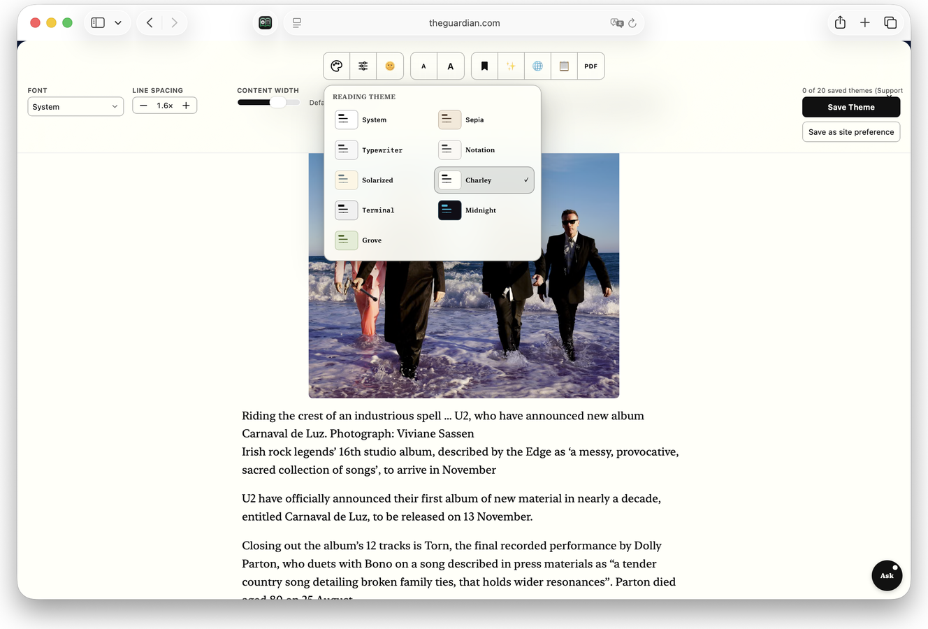Select the Terminal reading theme
Image resolution: width=928 pixels, height=629 pixels.
click(382, 210)
